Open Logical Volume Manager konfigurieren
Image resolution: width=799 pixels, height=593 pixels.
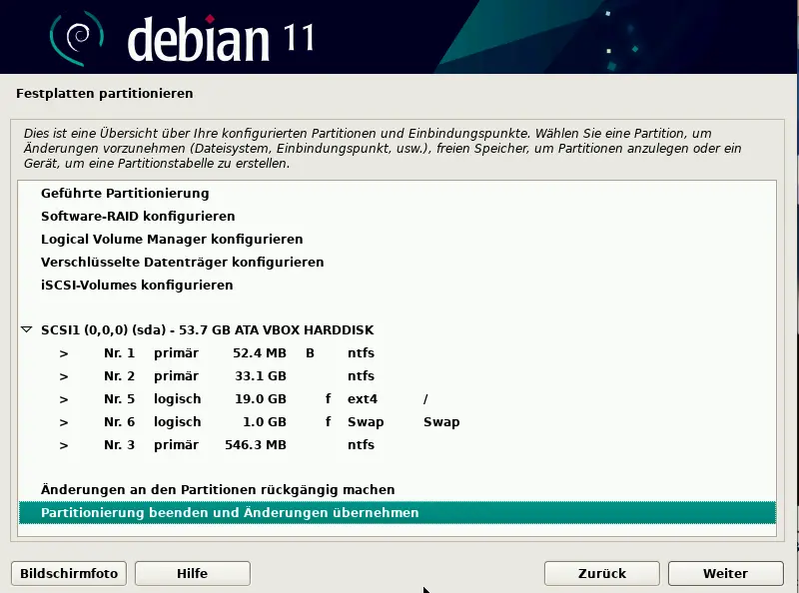pyautogui.click(x=172, y=239)
